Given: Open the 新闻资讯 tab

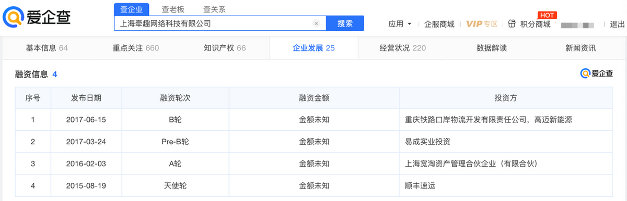Looking at the screenshot, I should coord(580,48).
